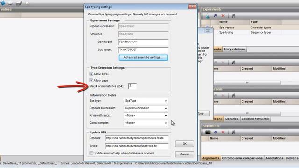Click horizontal scrollbar in Comparisons panel

[247, 113]
